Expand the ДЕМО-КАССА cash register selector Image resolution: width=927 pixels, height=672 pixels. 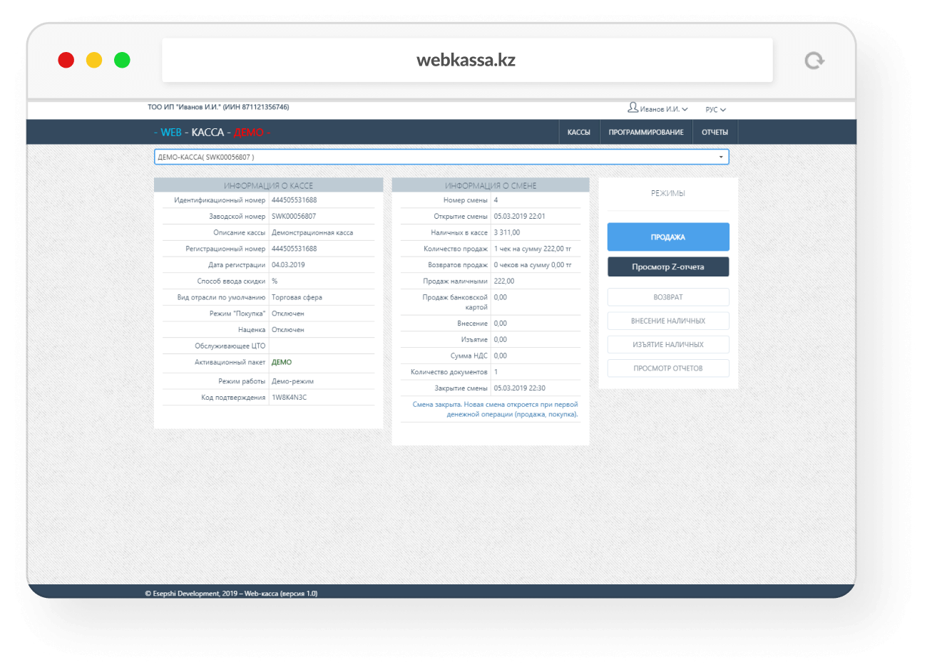pyautogui.click(x=441, y=157)
